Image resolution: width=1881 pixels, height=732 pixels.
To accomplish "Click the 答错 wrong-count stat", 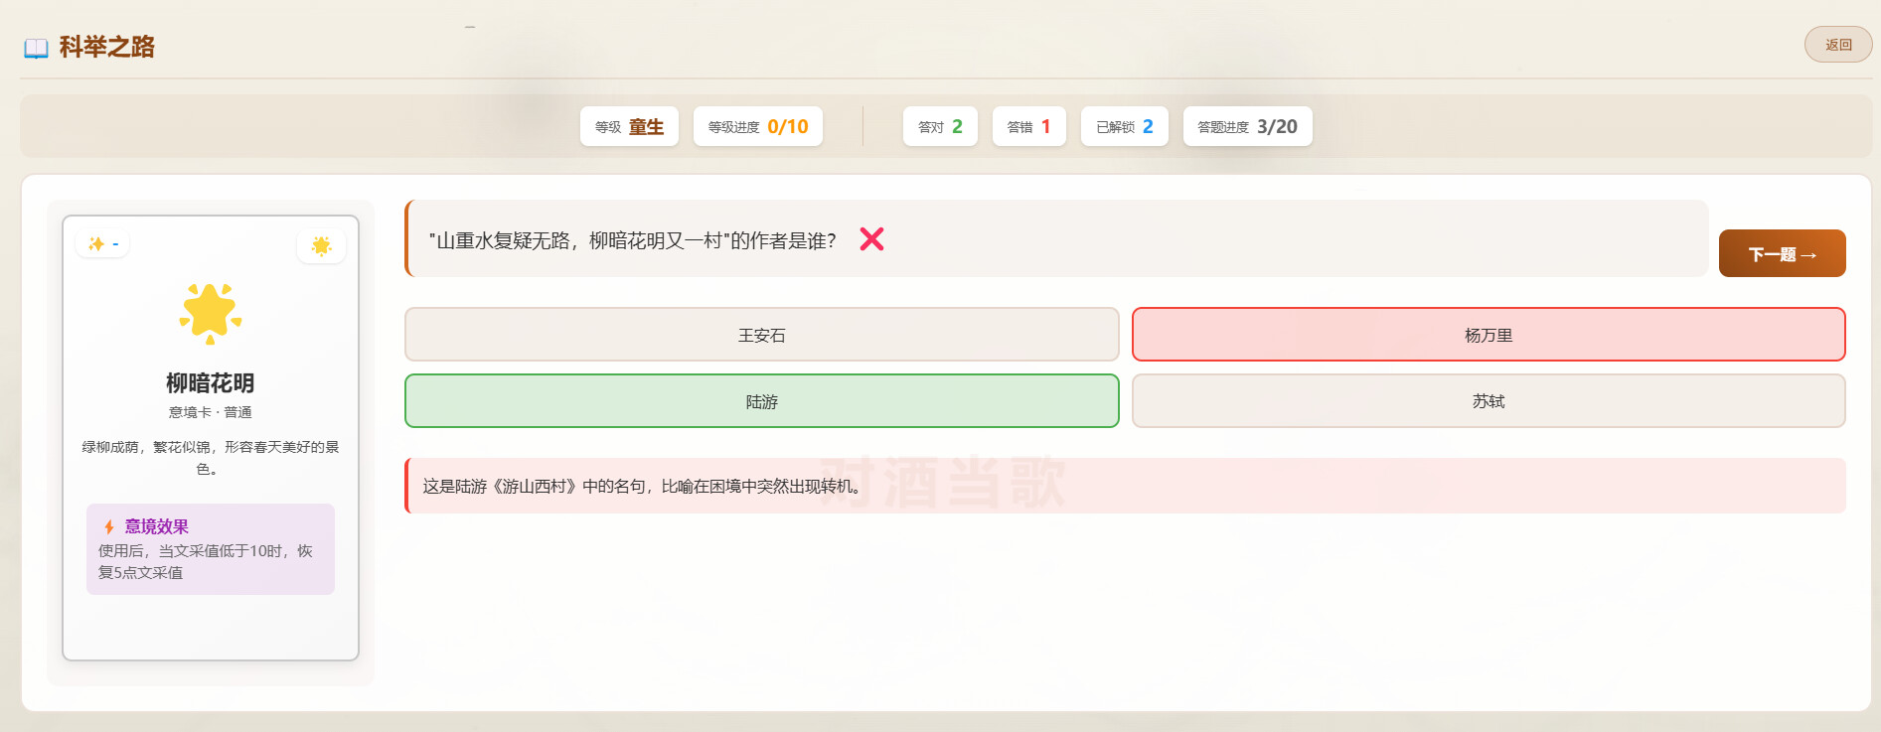I will tap(1028, 126).
